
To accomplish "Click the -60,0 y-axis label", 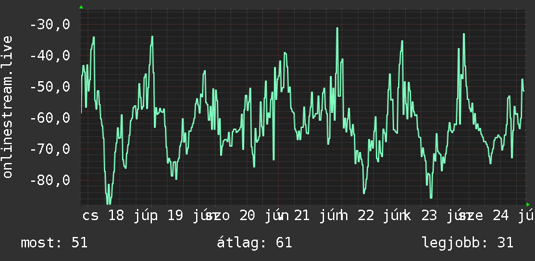I will point(50,118).
